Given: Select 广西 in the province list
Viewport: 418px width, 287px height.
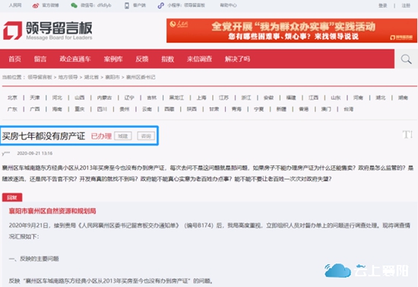Looking at the screenshot, I should [35, 109].
